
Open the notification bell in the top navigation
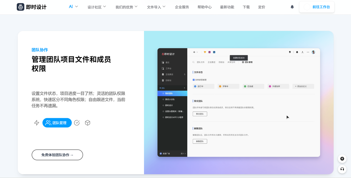click(292, 7)
